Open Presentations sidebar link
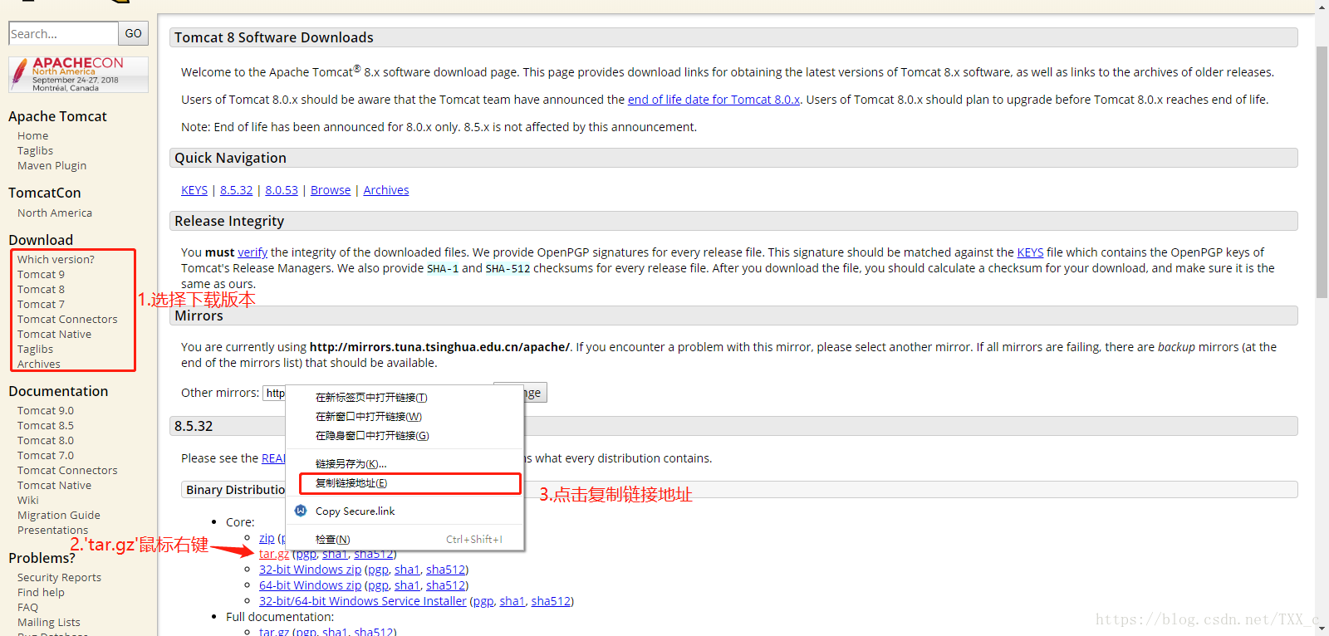This screenshot has height=636, width=1329. 52,531
